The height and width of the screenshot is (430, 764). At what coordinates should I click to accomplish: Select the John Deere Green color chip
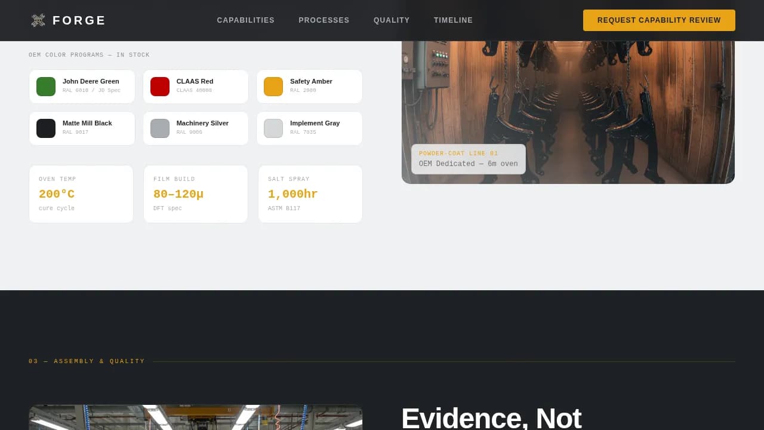(x=82, y=86)
